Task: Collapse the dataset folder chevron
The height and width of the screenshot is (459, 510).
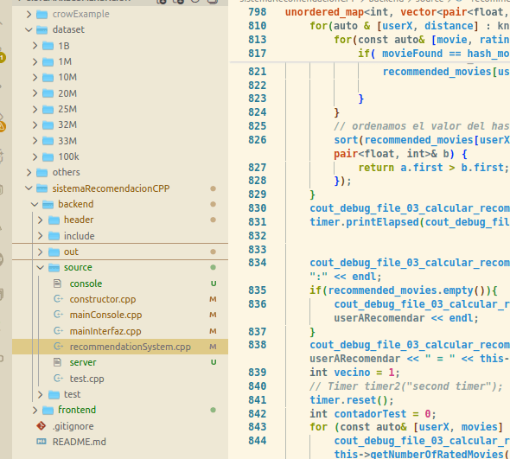Action: pyautogui.click(x=29, y=29)
